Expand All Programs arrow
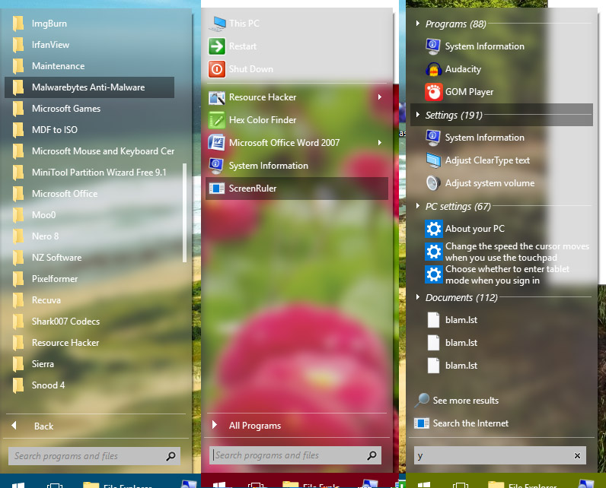Screen dimensions: 606x488 [x=215, y=425]
